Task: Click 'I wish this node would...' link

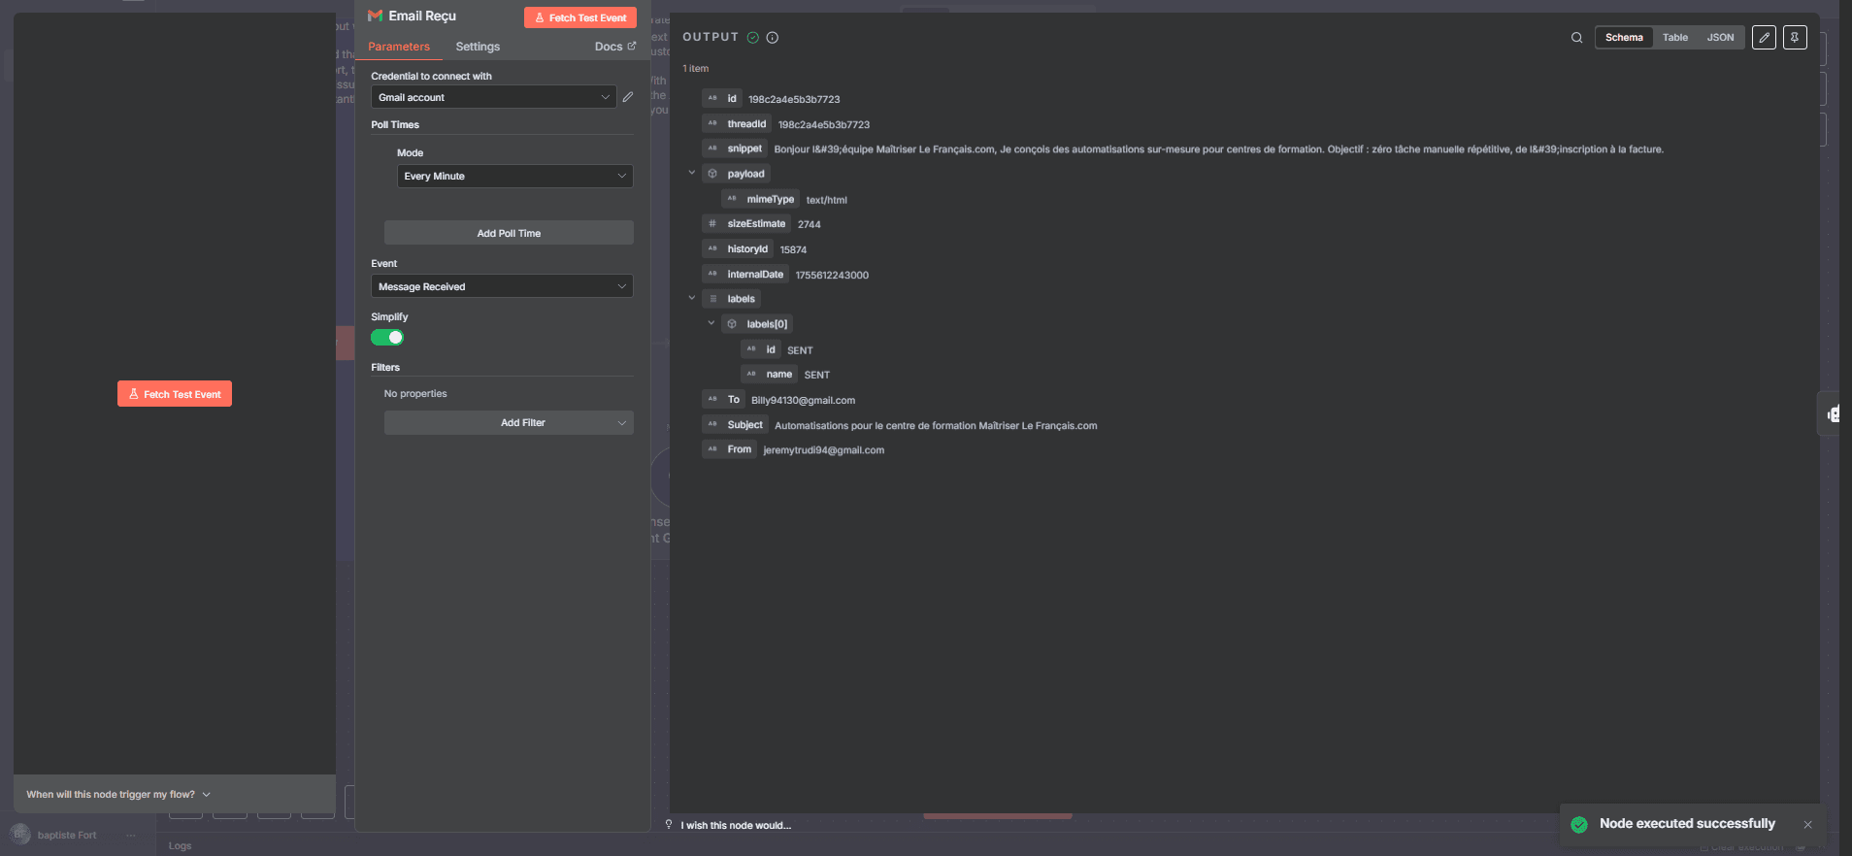Action: click(736, 826)
